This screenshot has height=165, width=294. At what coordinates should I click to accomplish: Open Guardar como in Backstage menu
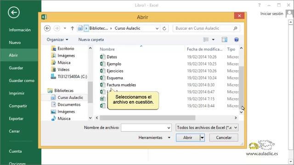[x=22, y=81]
